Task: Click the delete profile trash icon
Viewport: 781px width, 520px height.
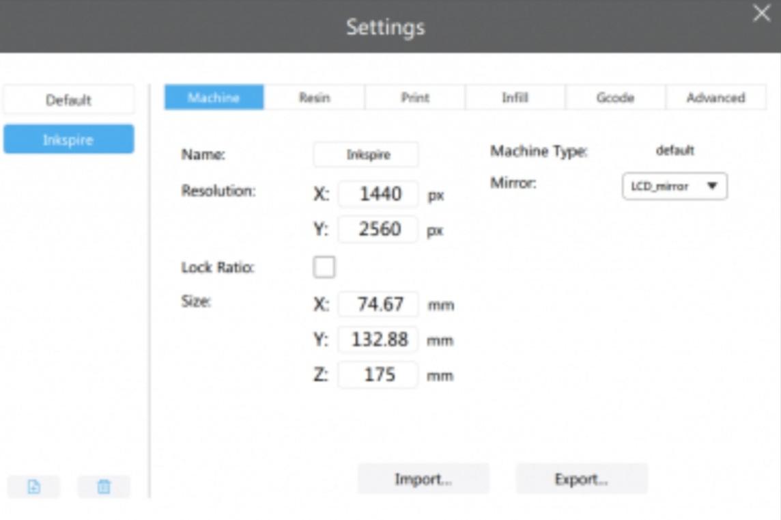Action: click(x=104, y=487)
